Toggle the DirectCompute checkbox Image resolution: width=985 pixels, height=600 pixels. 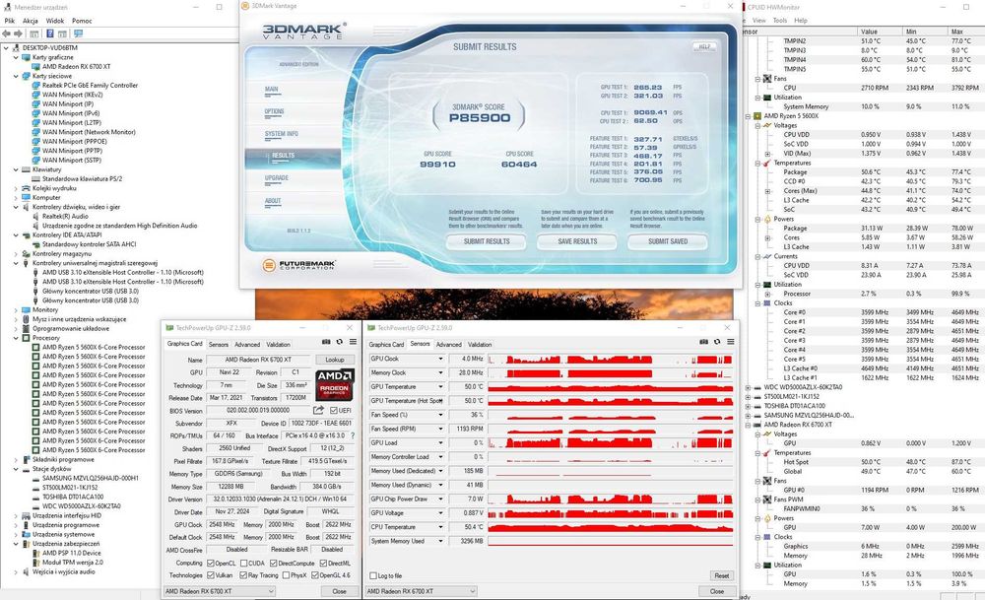274,563
